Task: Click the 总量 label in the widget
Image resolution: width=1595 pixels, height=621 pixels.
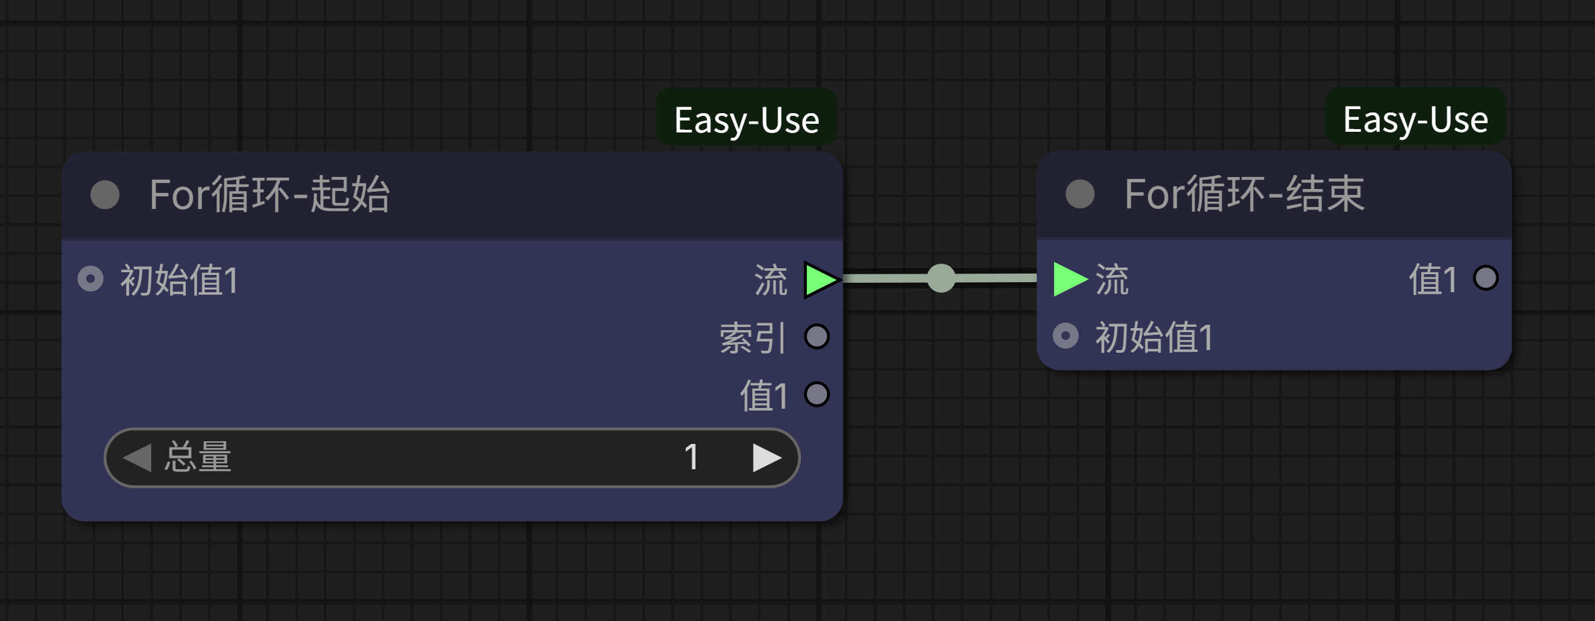Action: [x=198, y=458]
